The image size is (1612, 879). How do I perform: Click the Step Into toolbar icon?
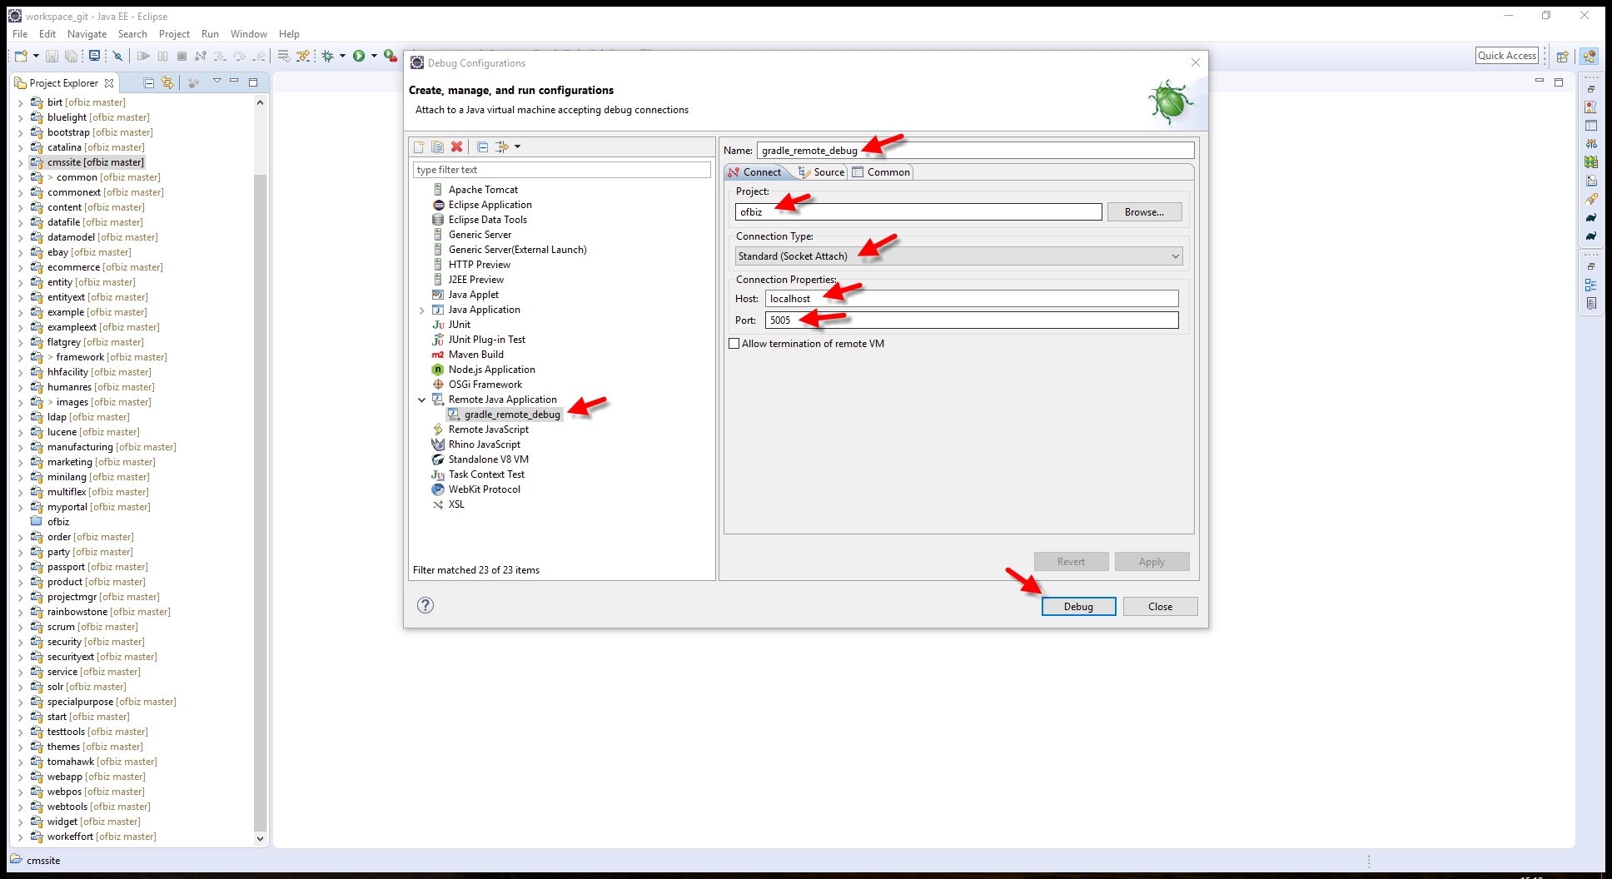coord(220,56)
